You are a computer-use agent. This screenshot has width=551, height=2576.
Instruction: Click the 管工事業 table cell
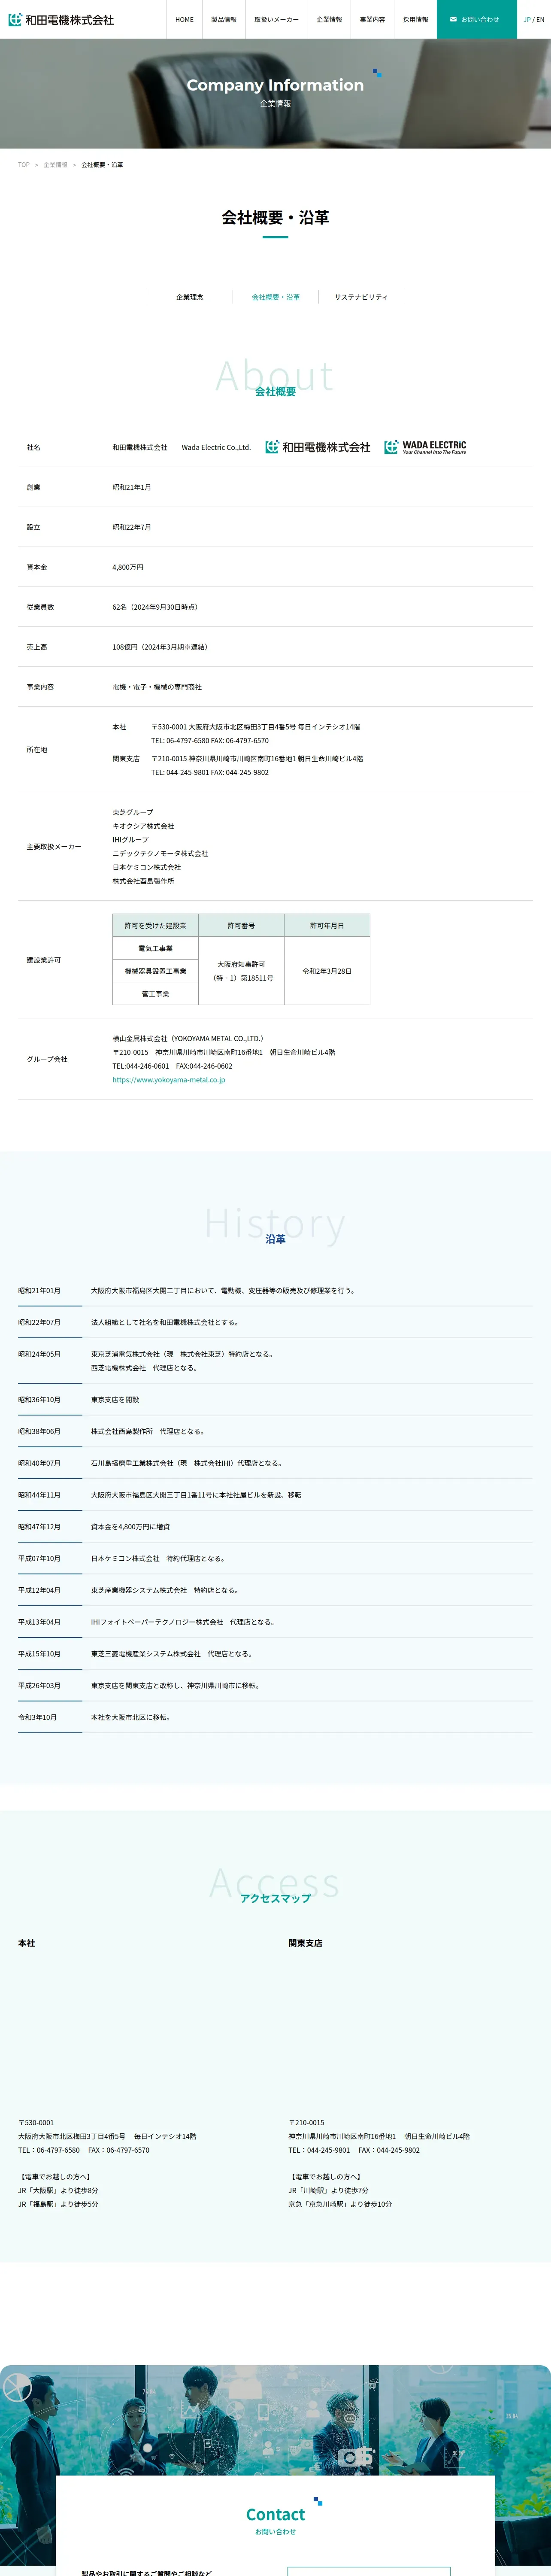coord(155,994)
